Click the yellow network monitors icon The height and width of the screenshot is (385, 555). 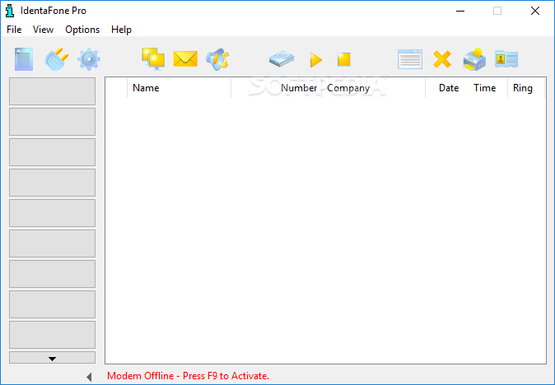pos(153,58)
